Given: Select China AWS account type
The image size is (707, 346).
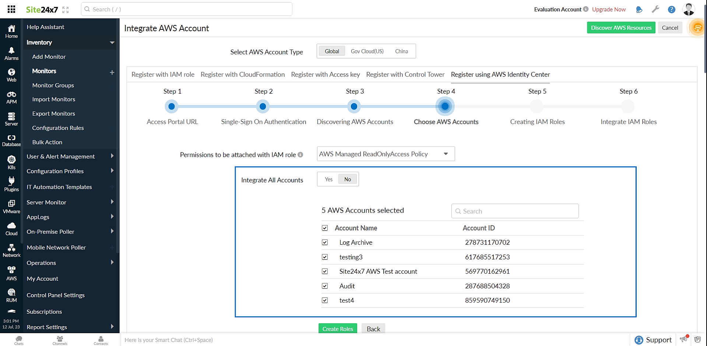Looking at the screenshot, I should (401, 51).
